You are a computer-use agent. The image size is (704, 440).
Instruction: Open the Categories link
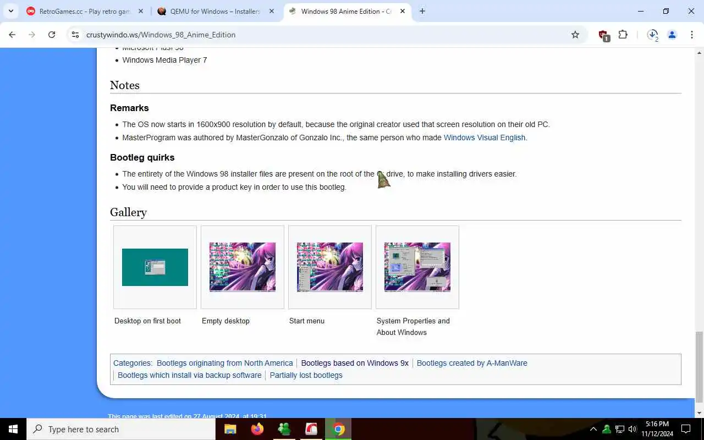click(x=132, y=363)
